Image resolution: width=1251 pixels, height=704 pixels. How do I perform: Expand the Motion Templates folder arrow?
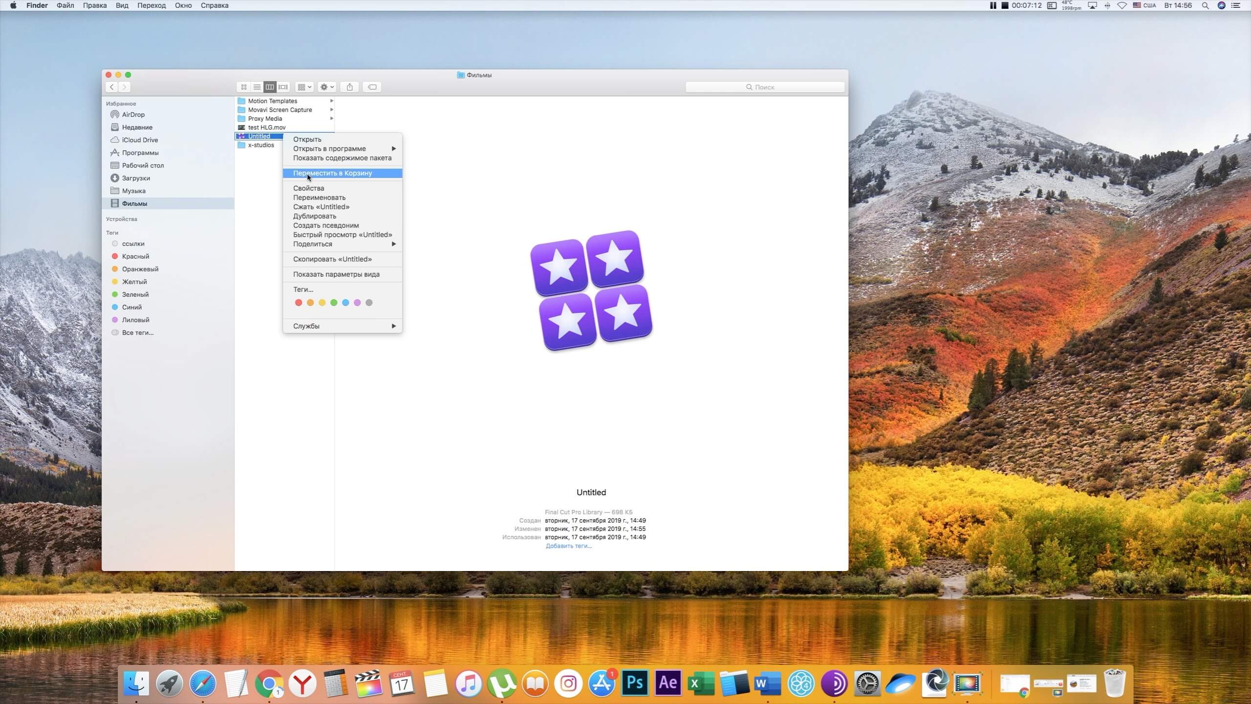331,101
